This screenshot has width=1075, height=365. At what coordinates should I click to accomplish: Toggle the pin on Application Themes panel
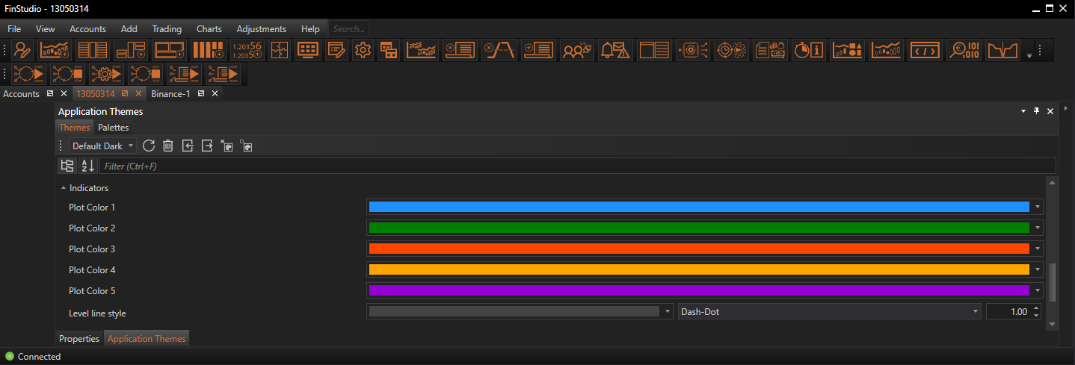point(1036,111)
